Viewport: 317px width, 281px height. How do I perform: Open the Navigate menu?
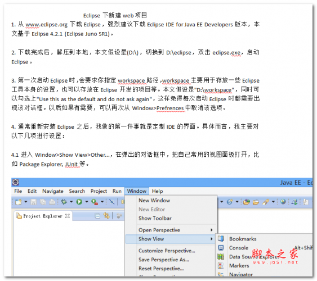[53, 191]
